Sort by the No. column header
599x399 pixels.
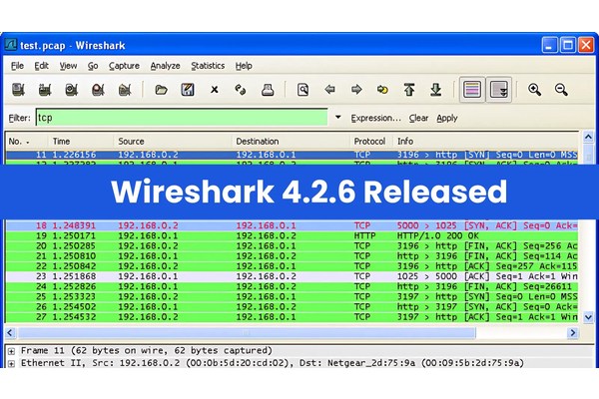point(26,142)
